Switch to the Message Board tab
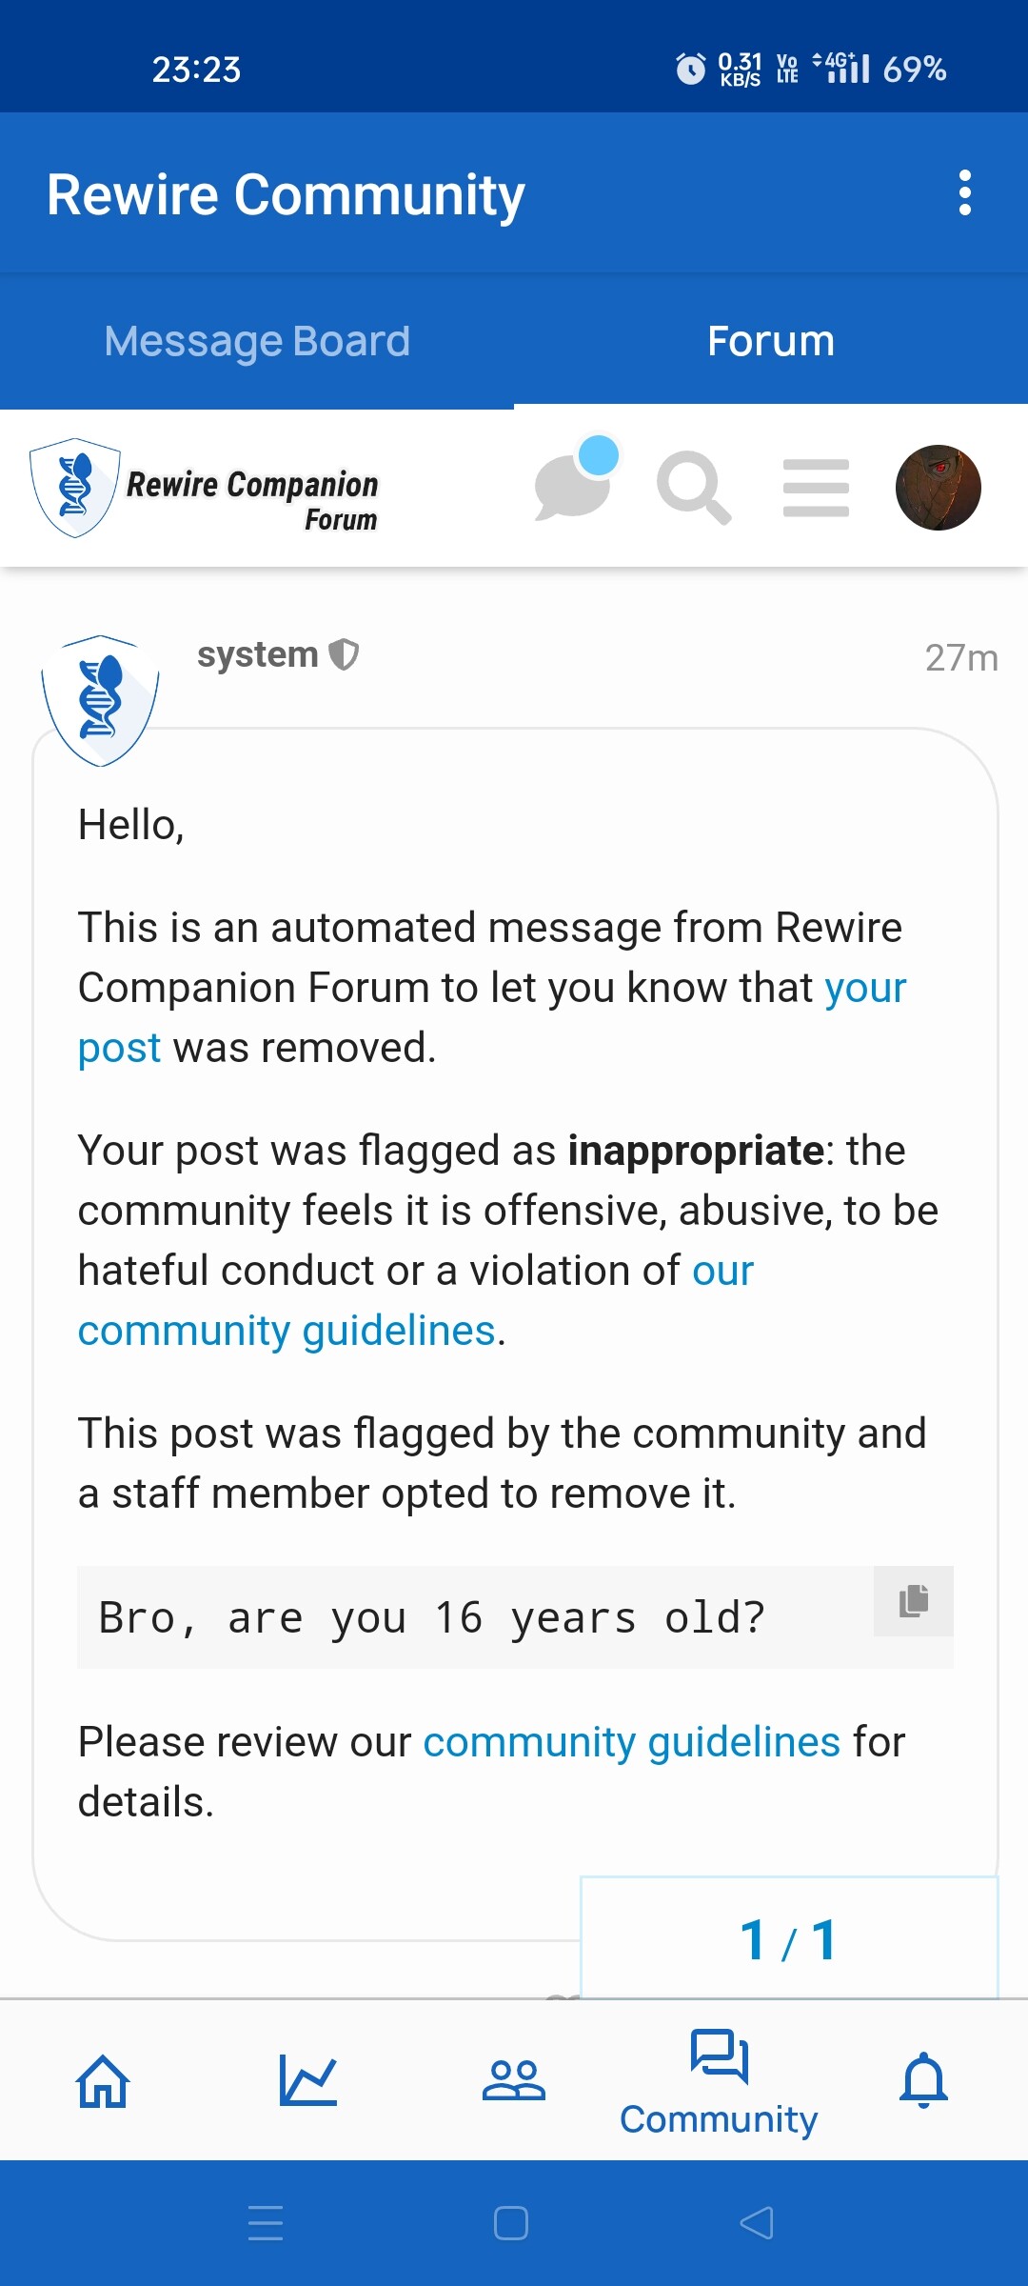Screen dimensions: 1028x2286 [257, 341]
